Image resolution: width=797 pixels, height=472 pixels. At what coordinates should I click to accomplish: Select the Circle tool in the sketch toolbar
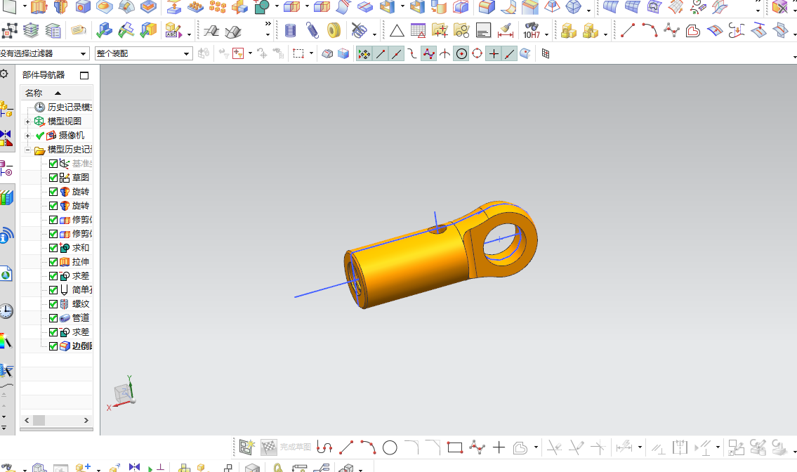(390, 447)
